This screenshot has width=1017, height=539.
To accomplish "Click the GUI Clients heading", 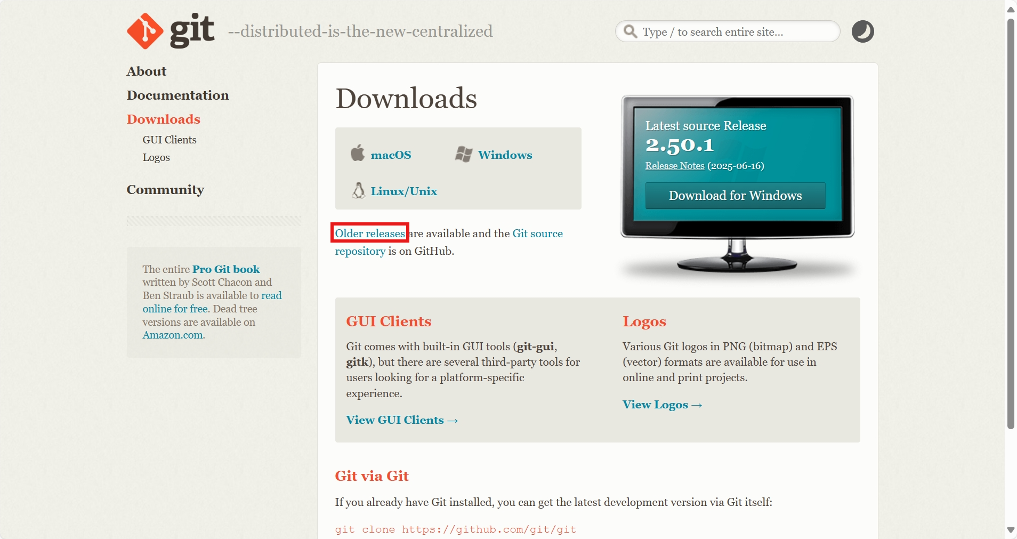I will [x=389, y=321].
